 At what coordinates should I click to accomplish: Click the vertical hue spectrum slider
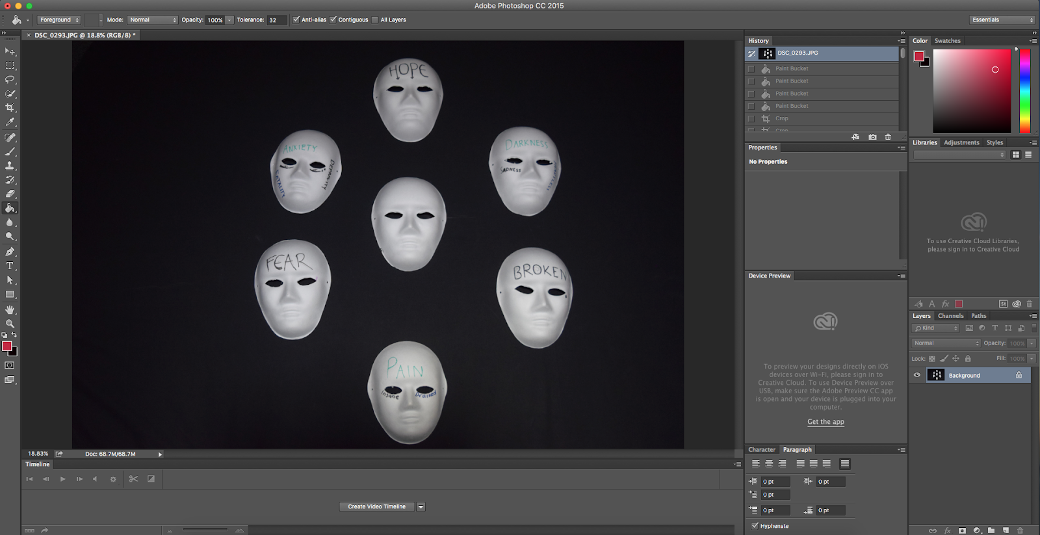click(x=1024, y=91)
